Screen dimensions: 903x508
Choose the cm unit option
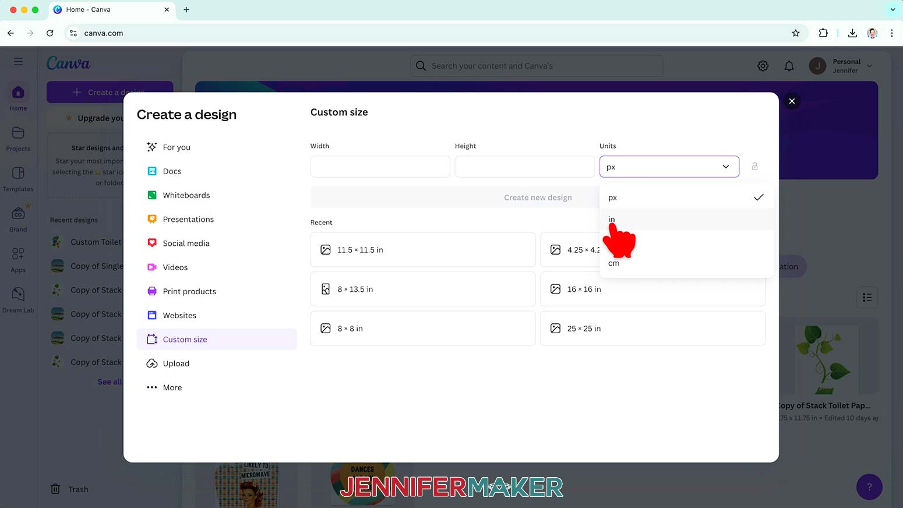pyautogui.click(x=686, y=263)
